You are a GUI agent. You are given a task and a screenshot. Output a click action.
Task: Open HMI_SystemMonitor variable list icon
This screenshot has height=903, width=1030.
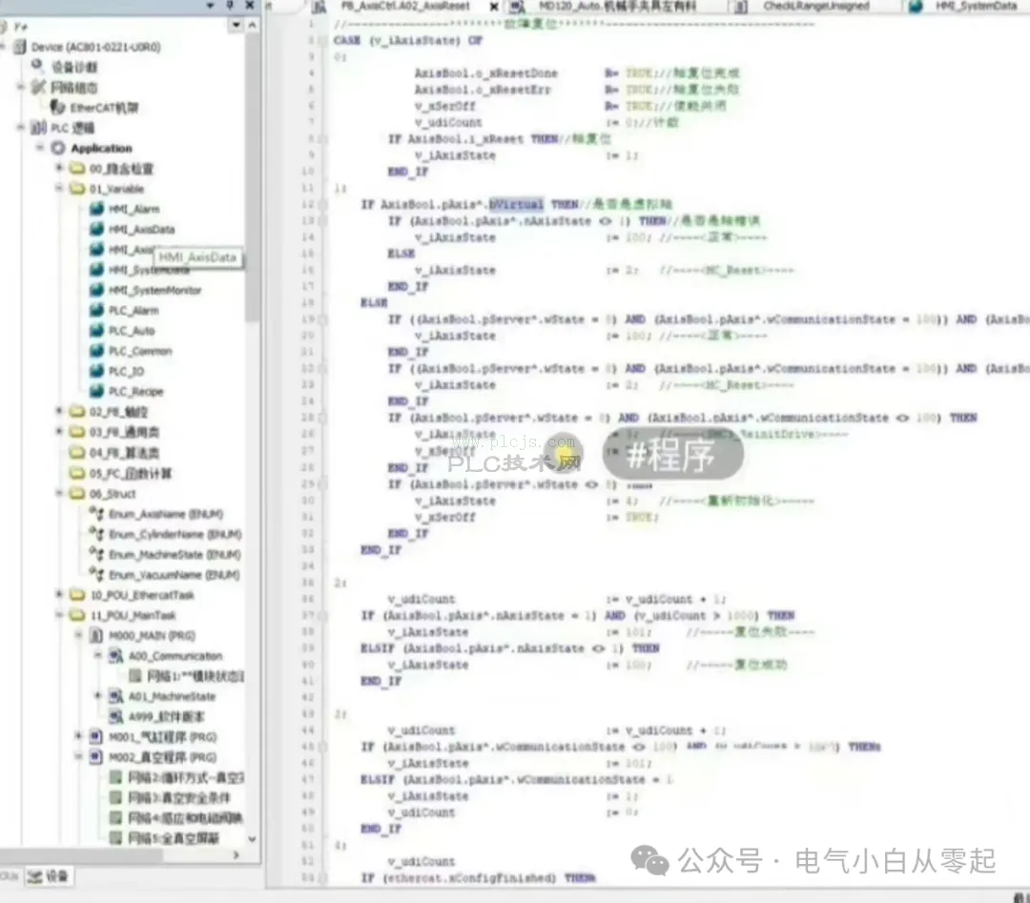tap(96, 290)
